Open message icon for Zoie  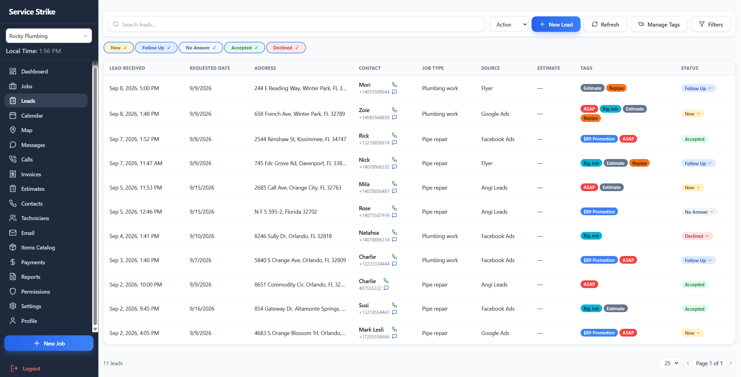[394, 117]
